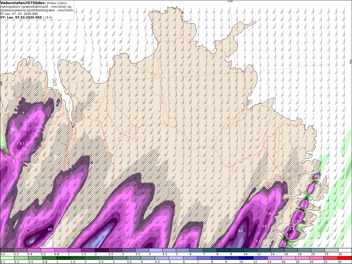Select the 1.3 precipitation value on east coast

click(x=296, y=221)
